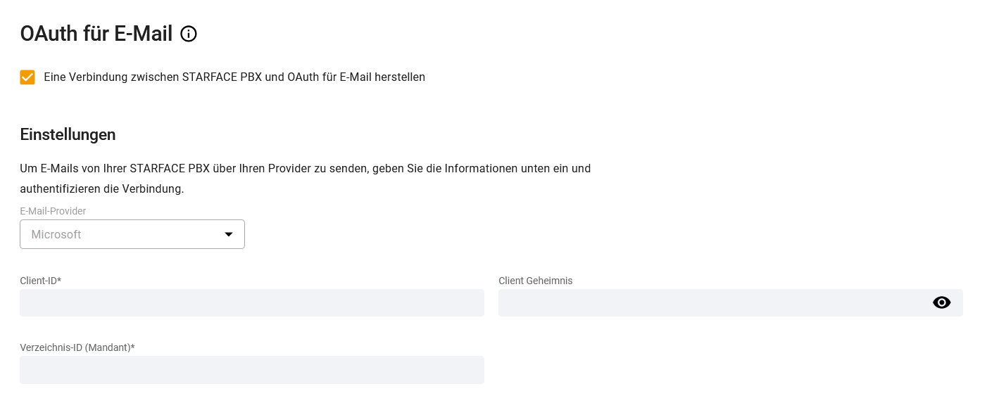
Task: Click the 'Client Geheimnis' field label
Action: coord(536,281)
